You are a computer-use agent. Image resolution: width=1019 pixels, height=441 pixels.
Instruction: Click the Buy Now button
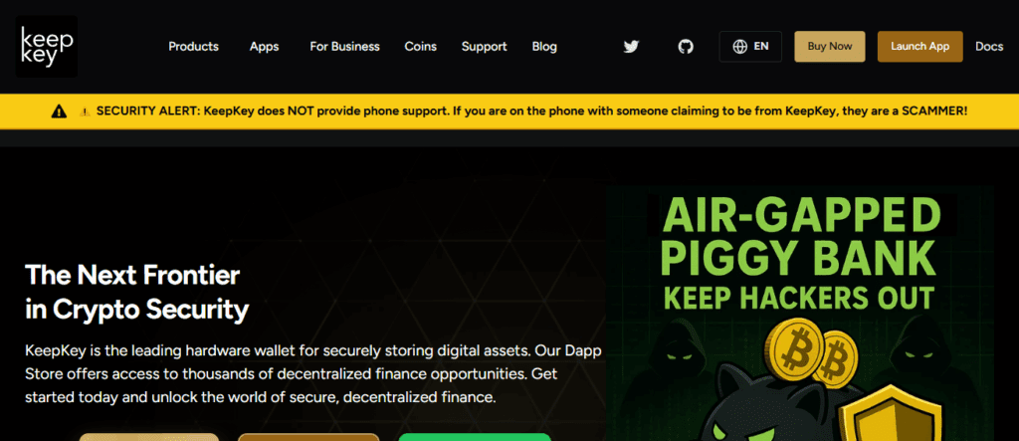point(830,47)
